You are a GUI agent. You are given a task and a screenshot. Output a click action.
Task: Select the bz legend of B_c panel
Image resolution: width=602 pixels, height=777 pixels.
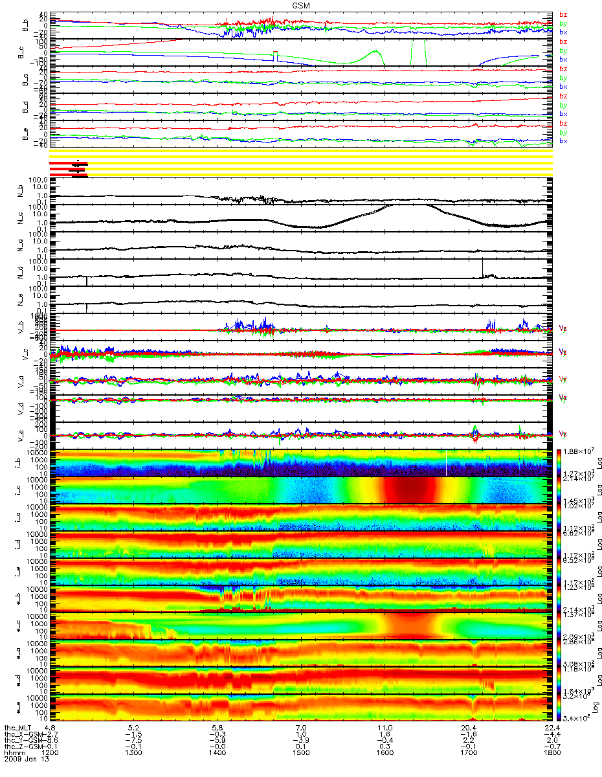point(563,42)
